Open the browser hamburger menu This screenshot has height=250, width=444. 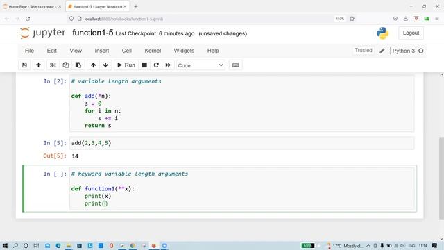[x=437, y=19]
